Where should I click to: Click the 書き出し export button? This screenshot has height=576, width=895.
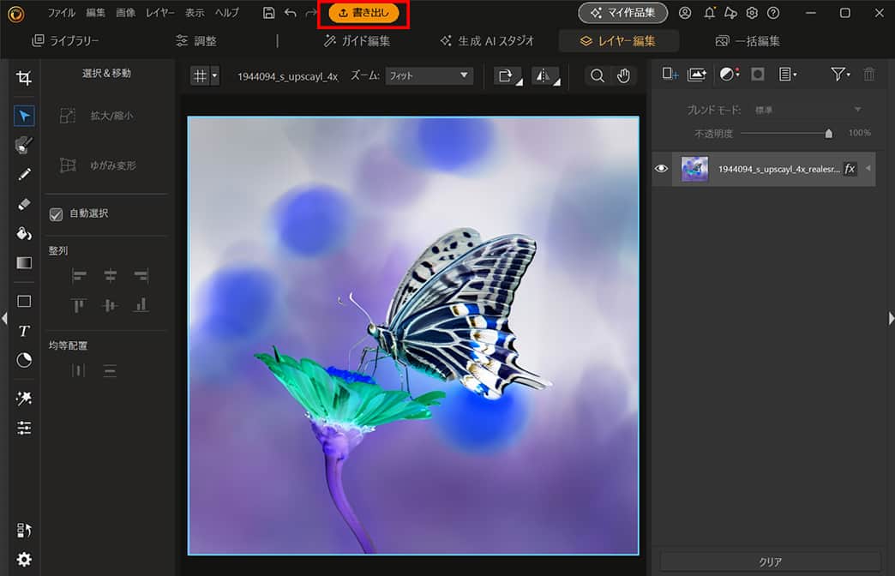363,13
